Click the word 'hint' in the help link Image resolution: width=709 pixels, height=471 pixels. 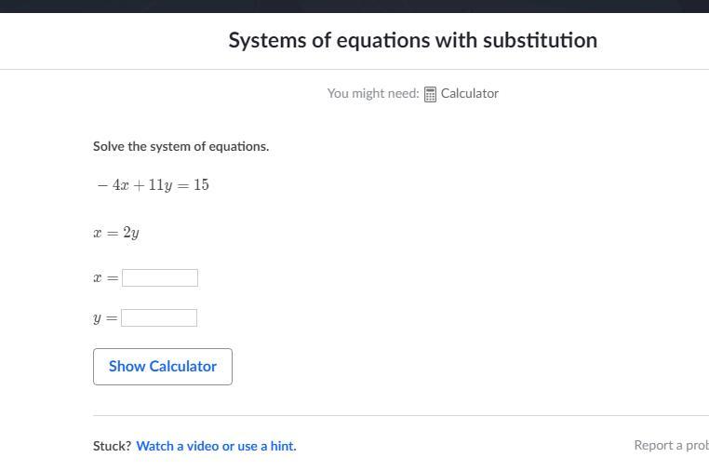click(x=282, y=446)
